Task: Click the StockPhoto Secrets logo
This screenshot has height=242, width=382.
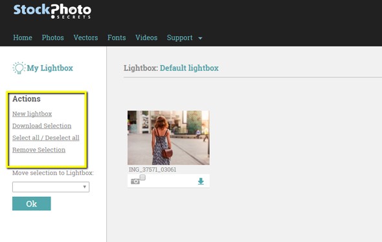Action: [52, 11]
